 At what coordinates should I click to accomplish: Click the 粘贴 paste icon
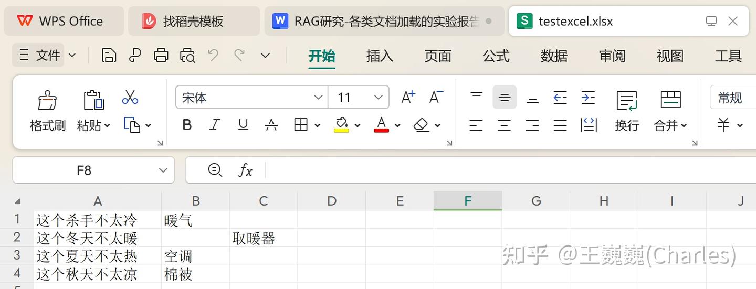coord(93,100)
